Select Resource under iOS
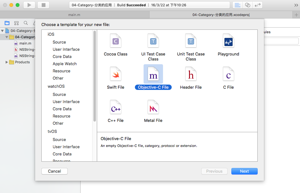300x193 pixels. click(61, 71)
